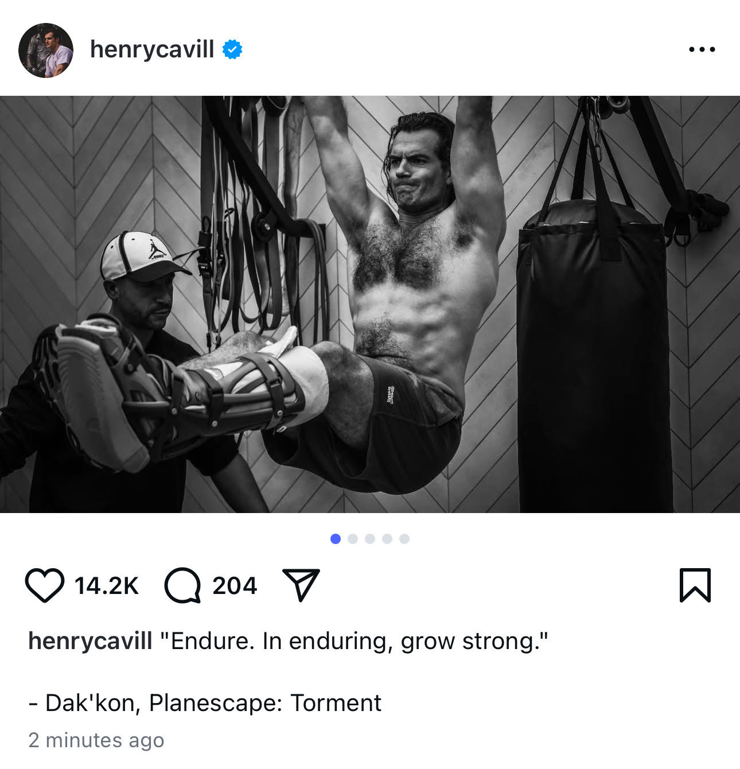Click the henrycavill username in header
Screen dimensions: 740x769
pyautogui.click(x=152, y=49)
